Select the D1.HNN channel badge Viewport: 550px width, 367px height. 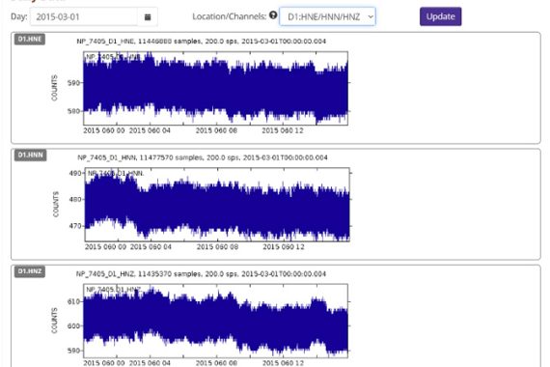click(x=30, y=155)
